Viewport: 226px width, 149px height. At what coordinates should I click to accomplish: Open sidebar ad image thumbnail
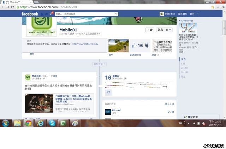pos(188,28)
